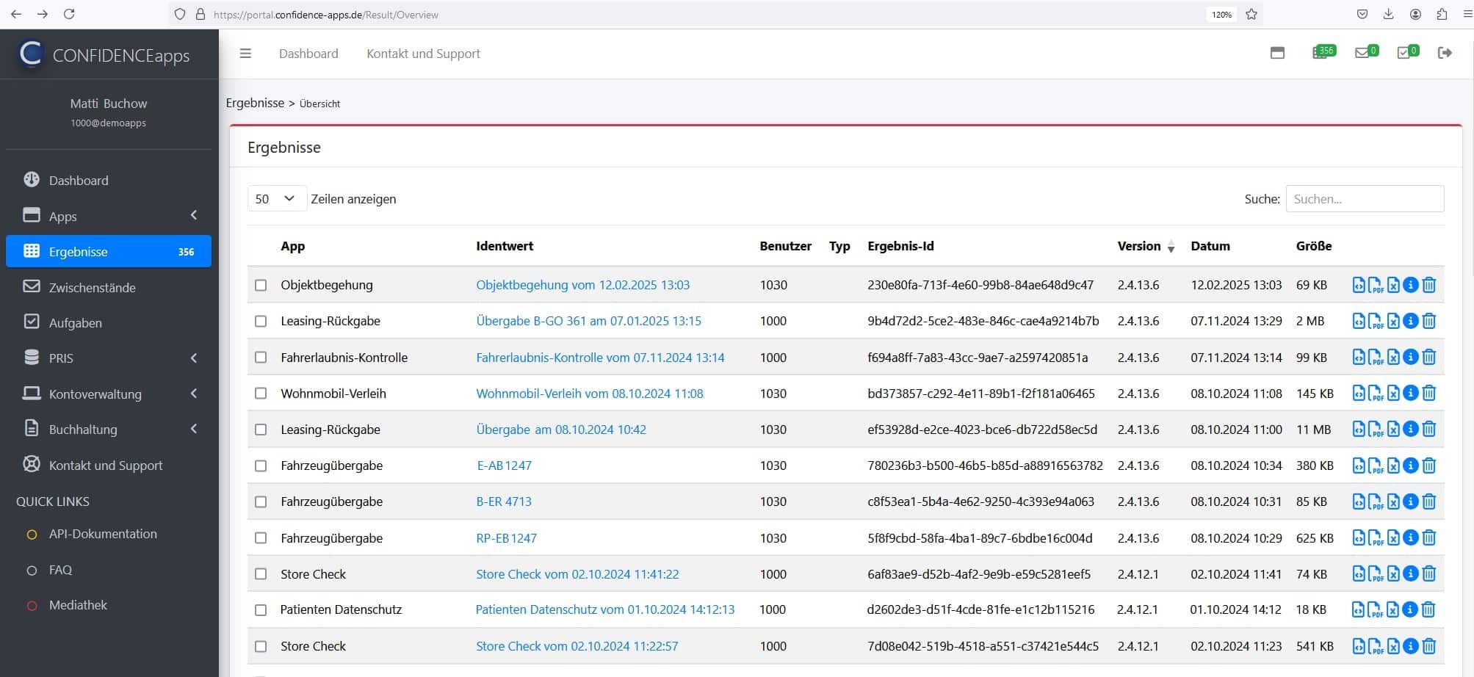Screen dimensions: 1474x677
Task: Select checkbox for E-AB 1247 row
Action: coord(261,466)
